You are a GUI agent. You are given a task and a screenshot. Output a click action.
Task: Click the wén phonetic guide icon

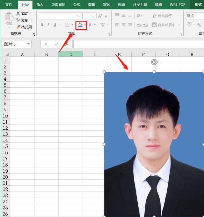(x=103, y=25)
